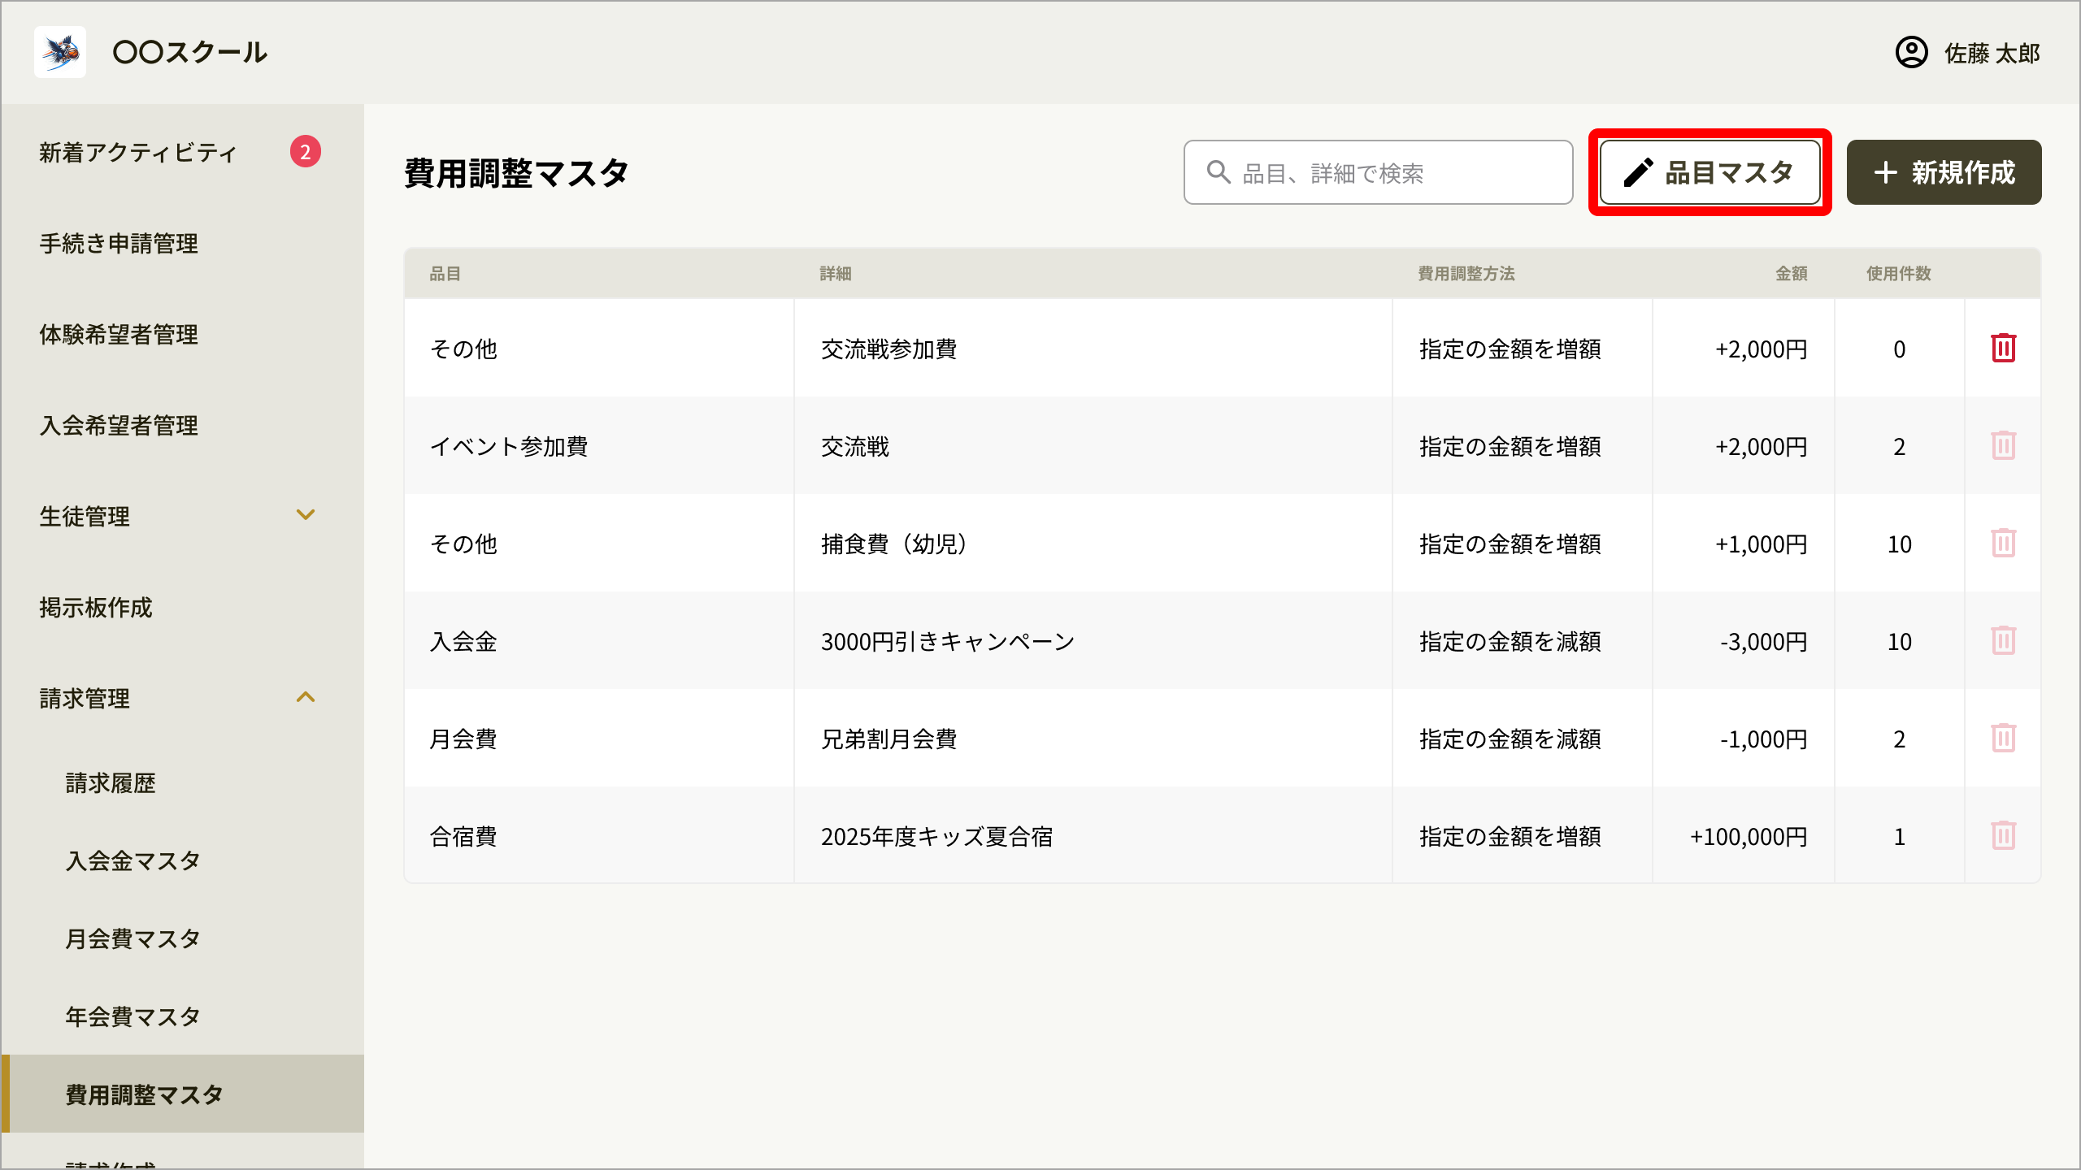Click the +100,000円 amount

tap(1749, 837)
